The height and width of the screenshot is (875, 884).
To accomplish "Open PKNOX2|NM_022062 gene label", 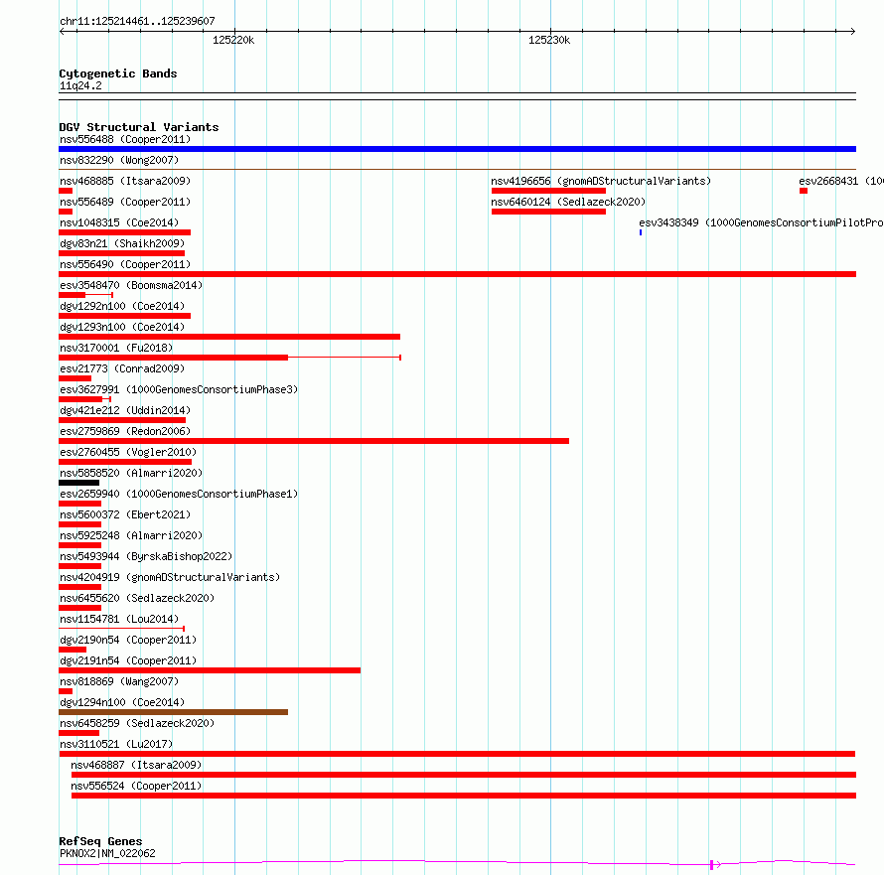I will [x=107, y=853].
